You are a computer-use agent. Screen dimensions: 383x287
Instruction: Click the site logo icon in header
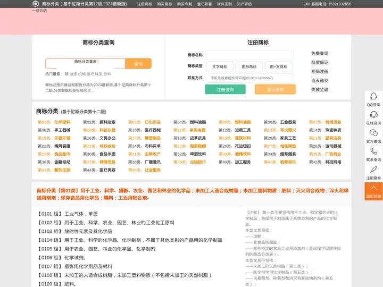click(36, 4)
